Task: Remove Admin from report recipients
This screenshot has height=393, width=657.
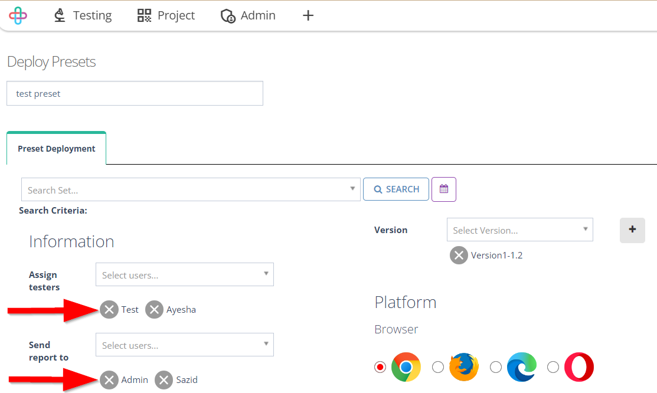Action: [109, 380]
